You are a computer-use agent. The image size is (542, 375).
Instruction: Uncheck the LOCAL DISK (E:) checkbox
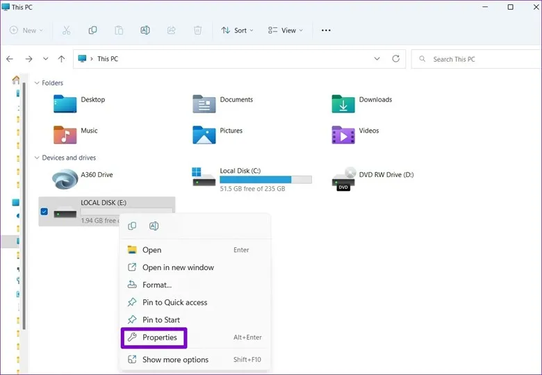[x=44, y=211]
